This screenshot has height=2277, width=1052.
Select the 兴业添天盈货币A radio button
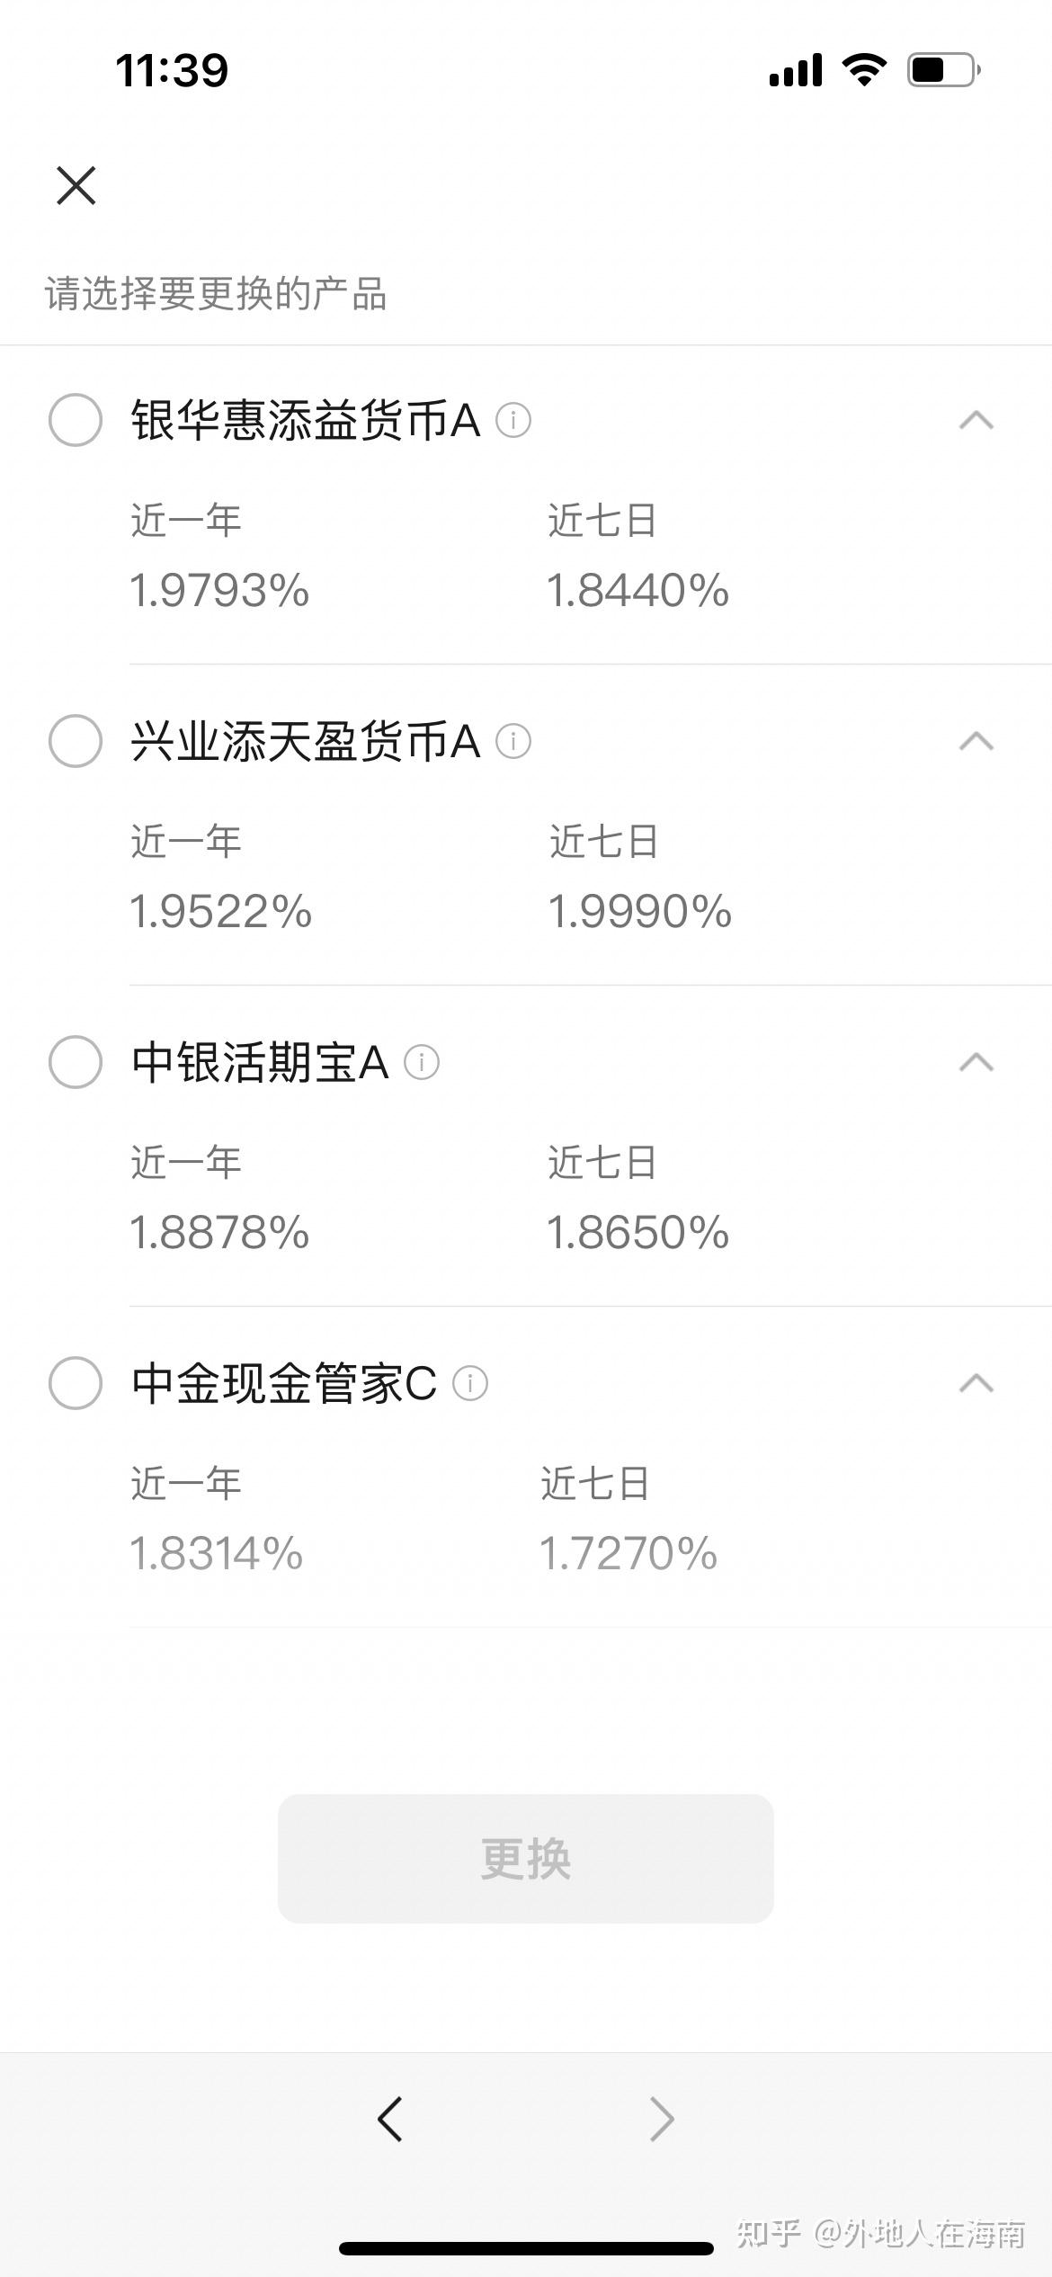click(76, 741)
